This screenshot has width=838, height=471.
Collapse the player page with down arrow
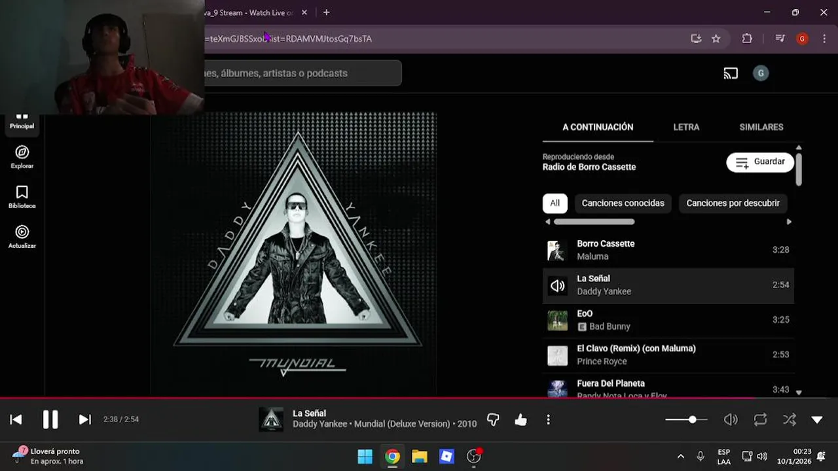817,420
